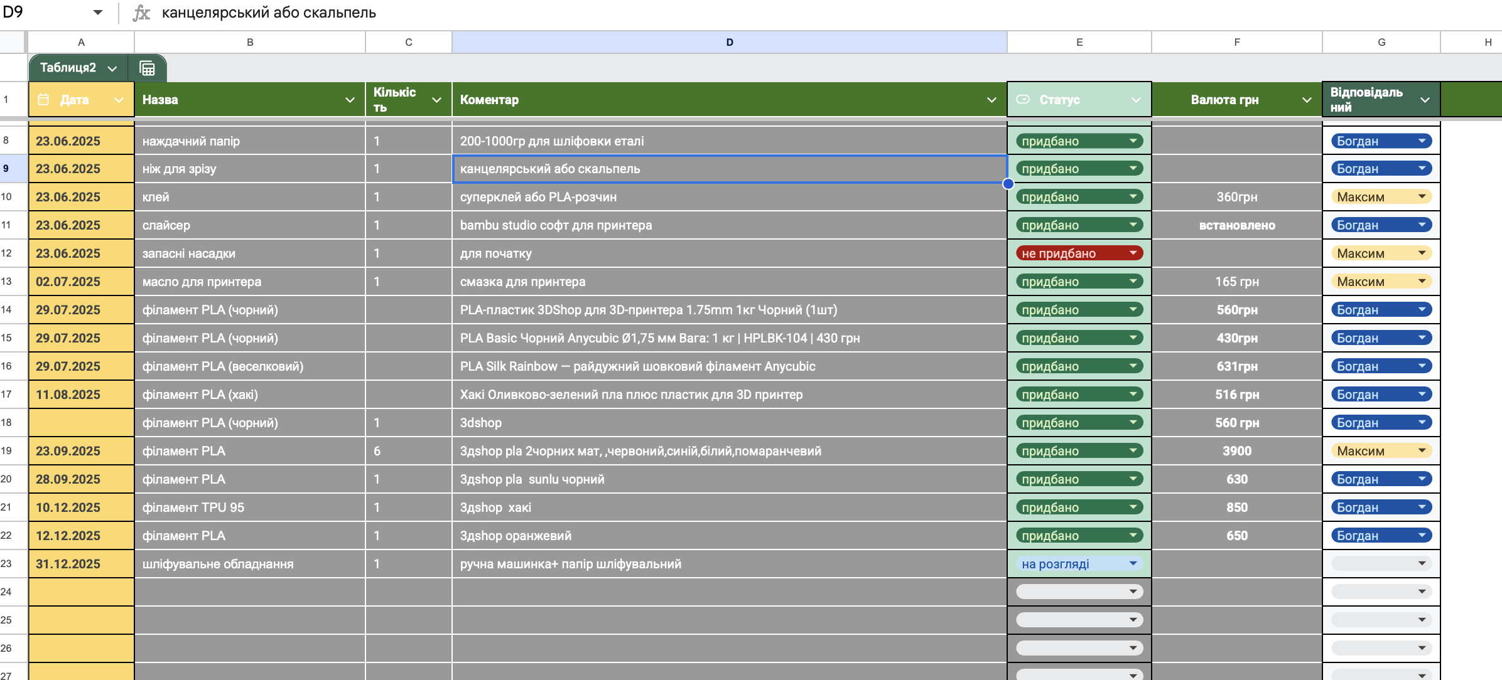Click the fx formula icon
1502x680 pixels.
[x=141, y=13]
